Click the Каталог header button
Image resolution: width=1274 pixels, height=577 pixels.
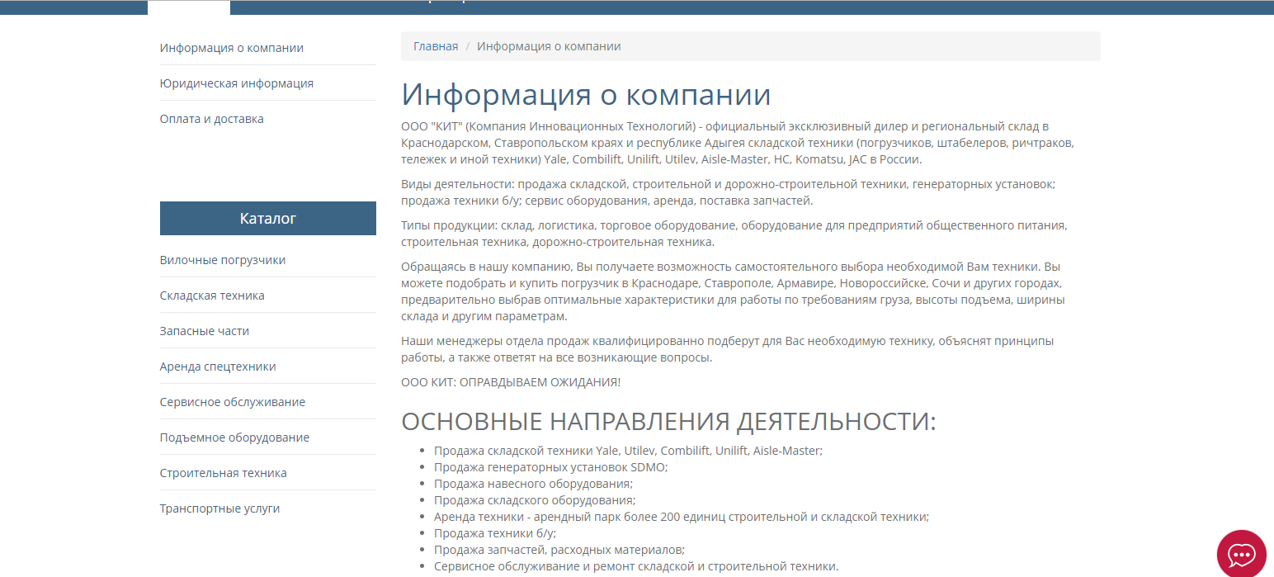pyautogui.click(x=268, y=218)
